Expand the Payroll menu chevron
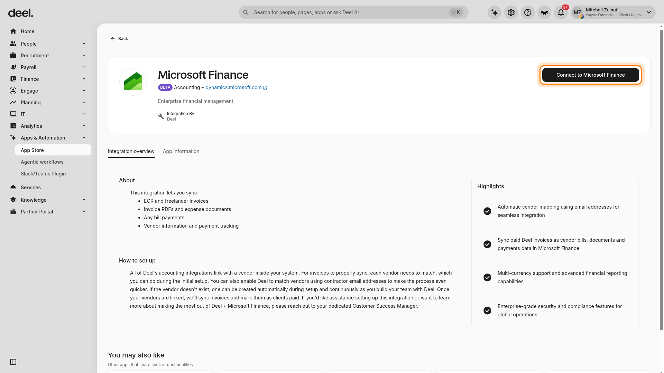This screenshot has height=373, width=664. [84, 67]
